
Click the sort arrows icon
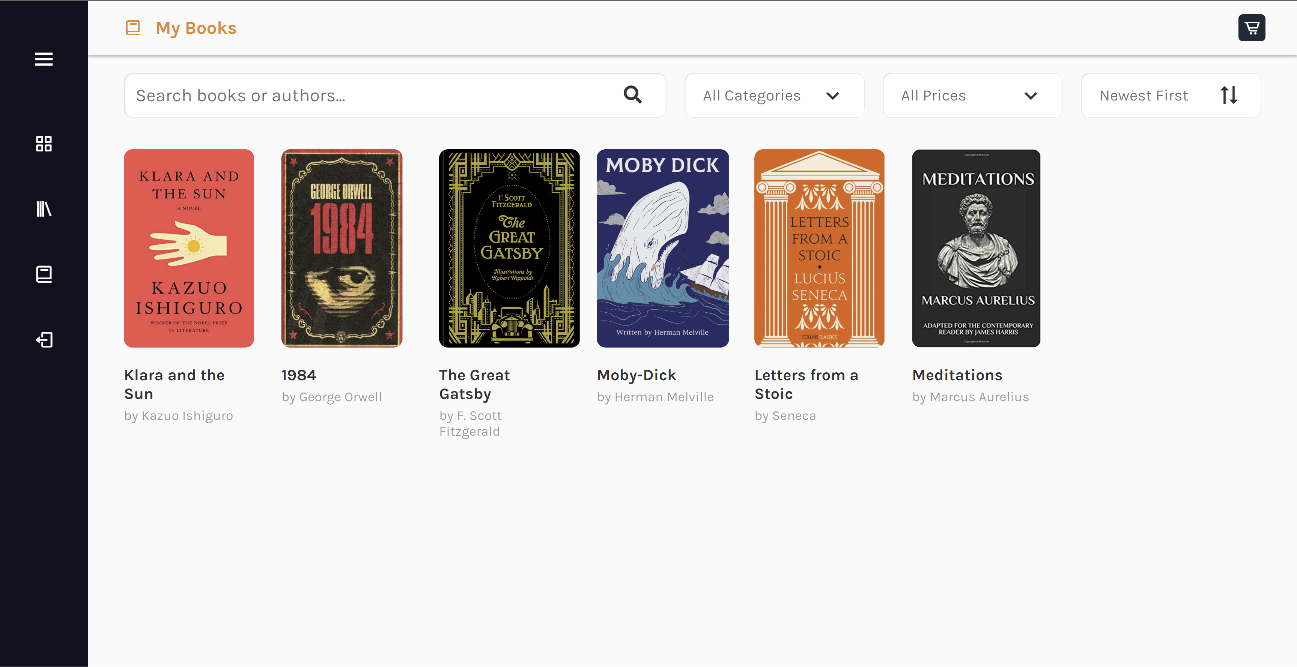(x=1229, y=95)
